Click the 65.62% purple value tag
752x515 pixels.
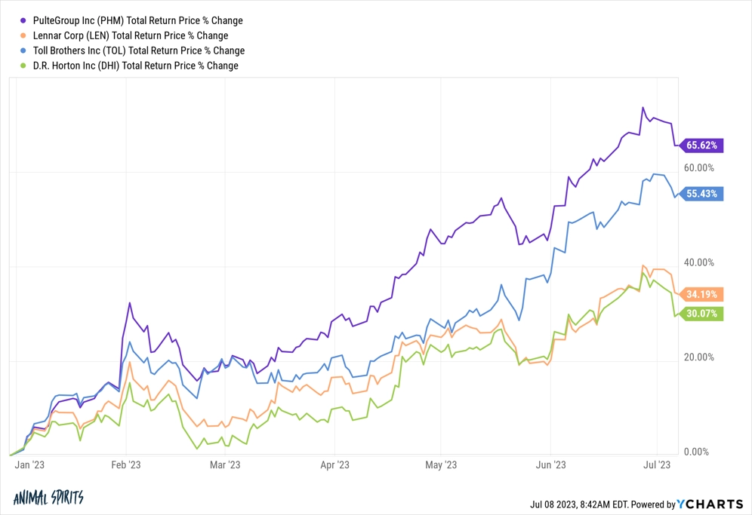pos(701,146)
